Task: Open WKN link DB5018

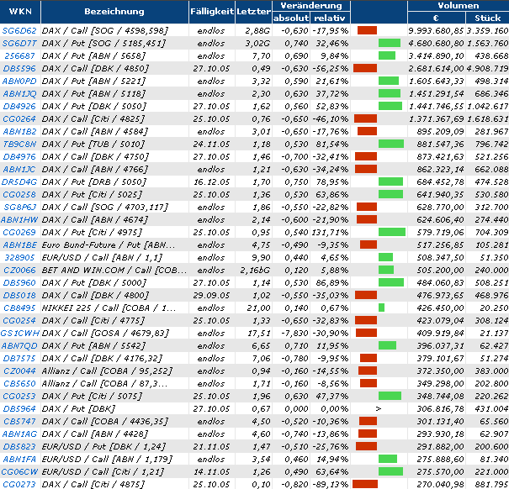Action: 19,296
